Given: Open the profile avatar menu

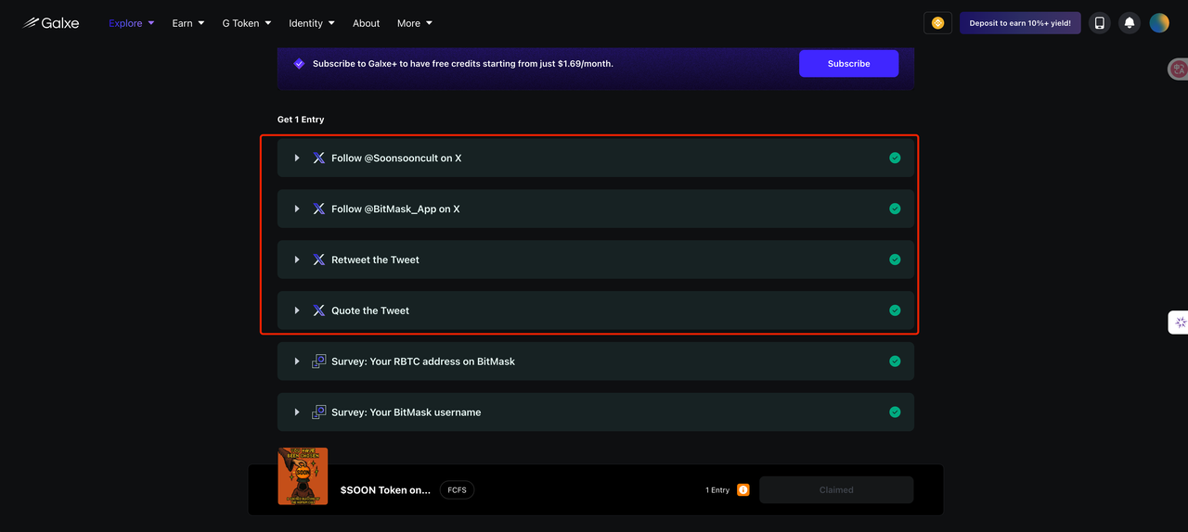Looking at the screenshot, I should (1159, 23).
